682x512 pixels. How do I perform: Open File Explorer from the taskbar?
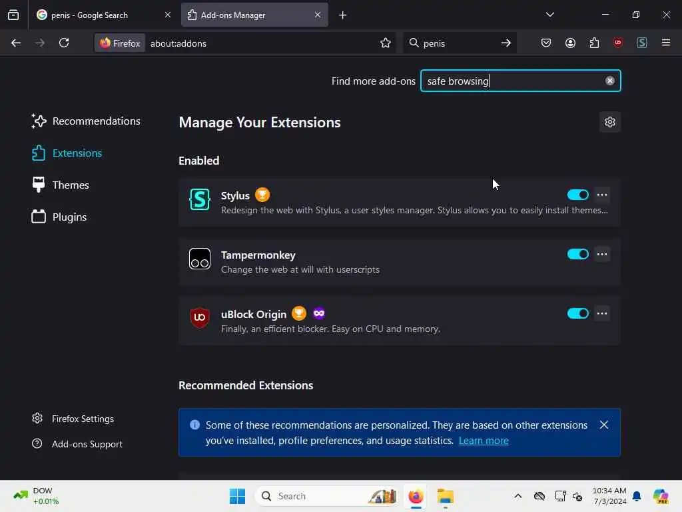tap(446, 496)
